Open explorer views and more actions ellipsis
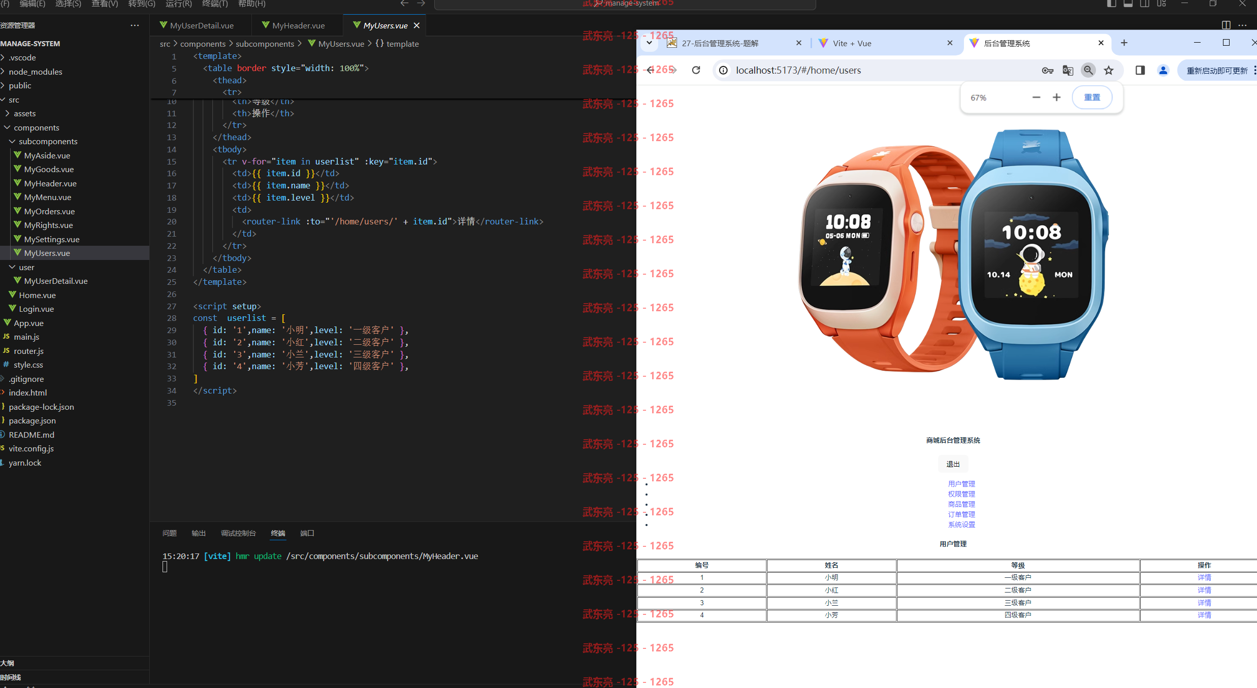This screenshot has height=688, width=1257. pyautogui.click(x=135, y=25)
